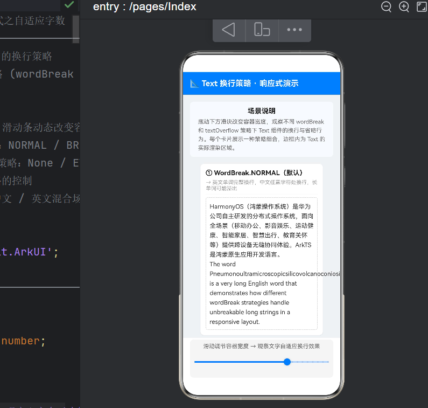Click the description paragraph starting with '拖动下方滑块'
The height and width of the screenshot is (408, 428).
[x=261, y=135]
